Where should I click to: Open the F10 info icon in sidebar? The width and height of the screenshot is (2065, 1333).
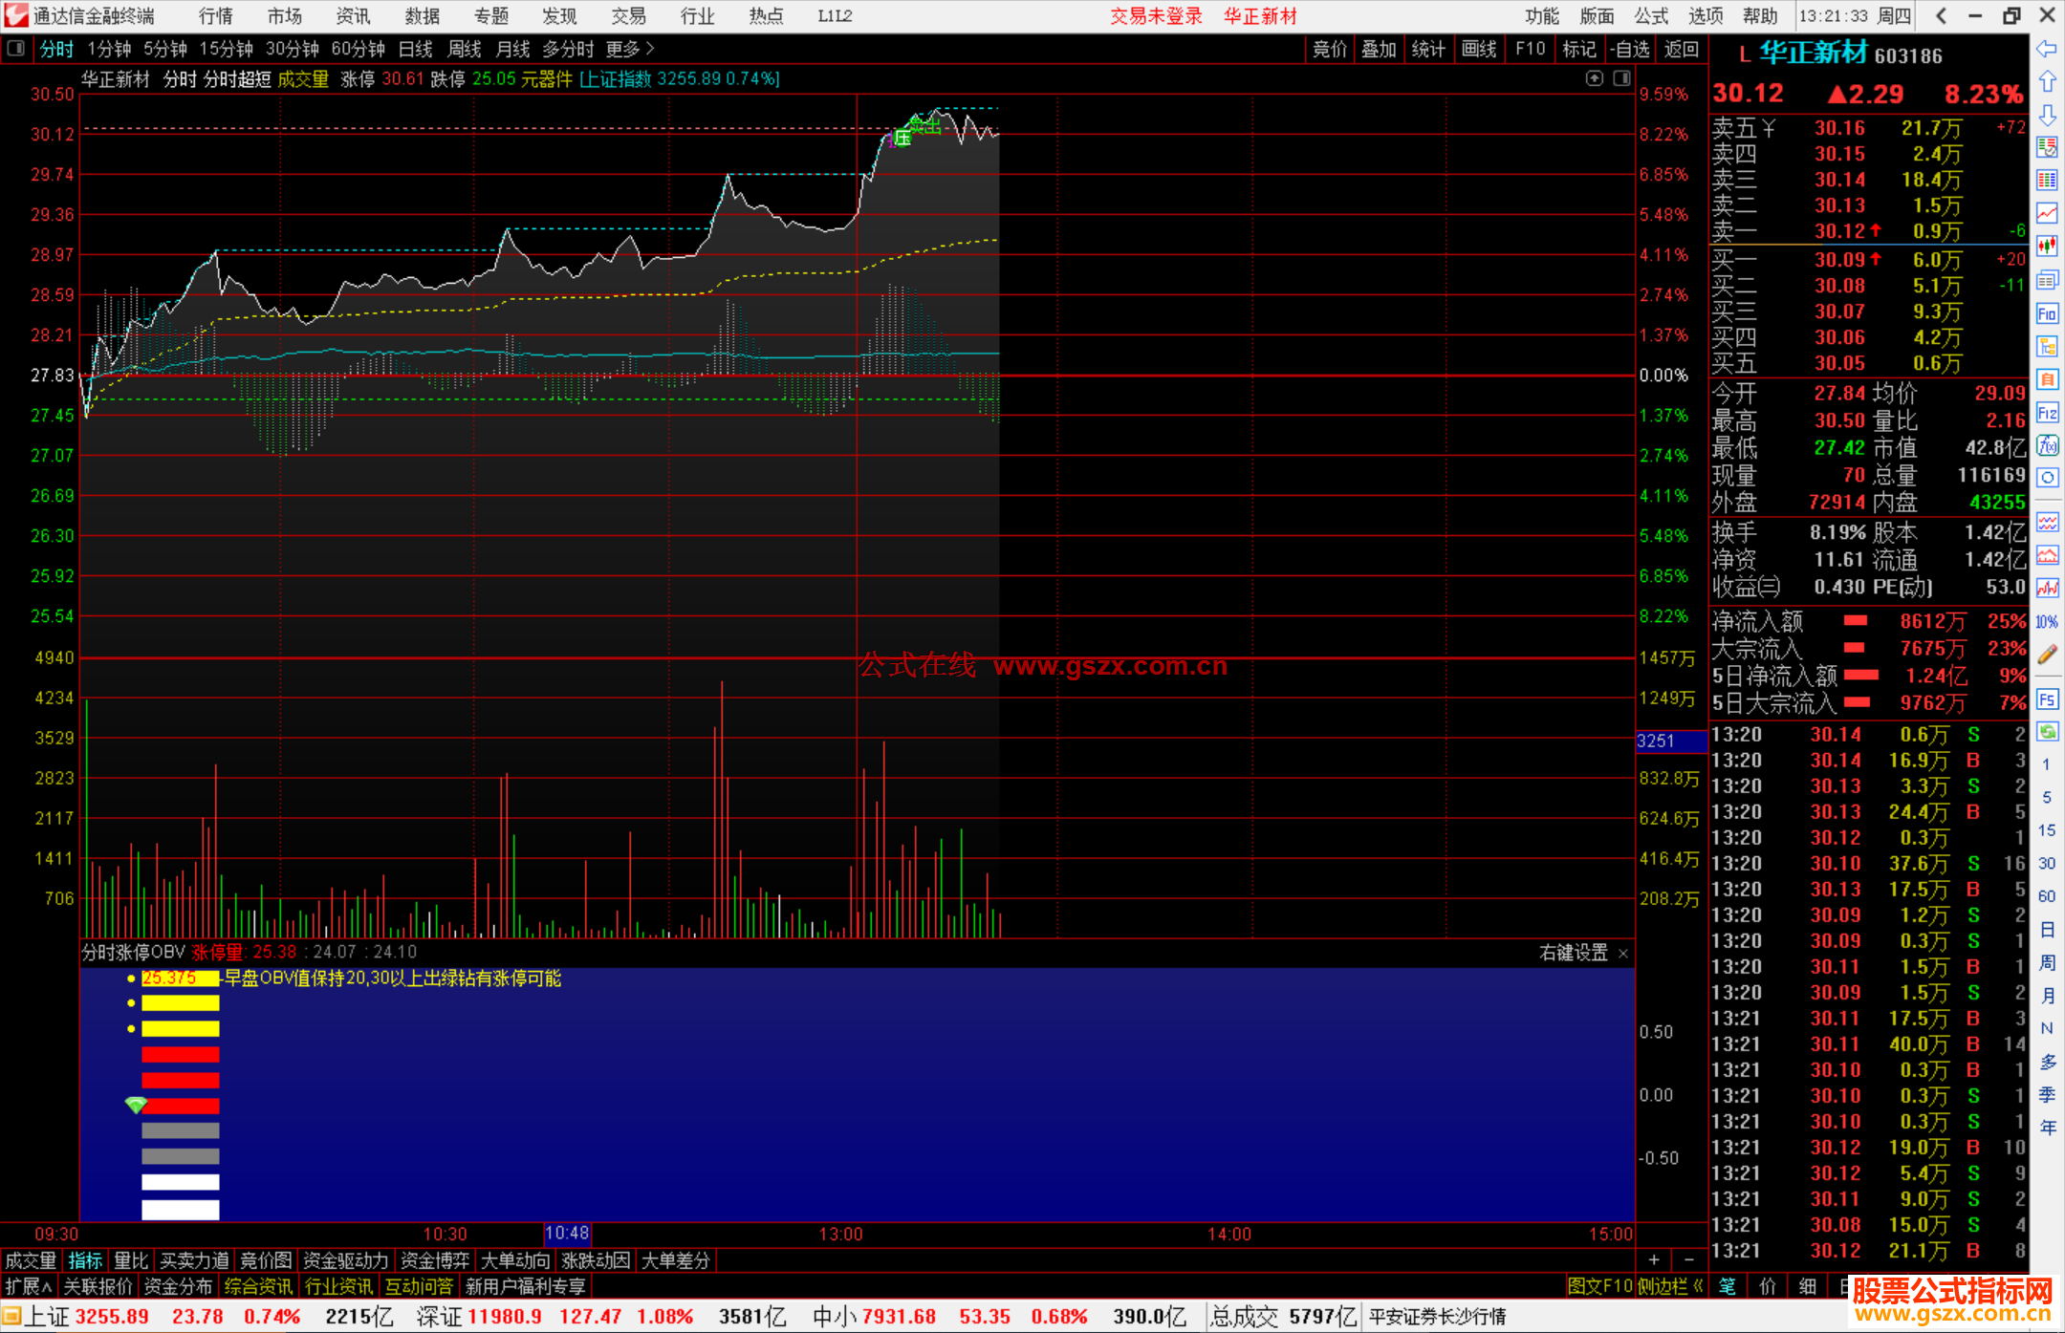pyautogui.click(x=2047, y=313)
